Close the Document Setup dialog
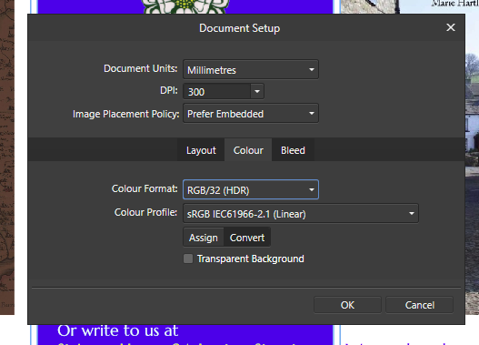The width and height of the screenshot is (479, 345). pyautogui.click(x=451, y=27)
